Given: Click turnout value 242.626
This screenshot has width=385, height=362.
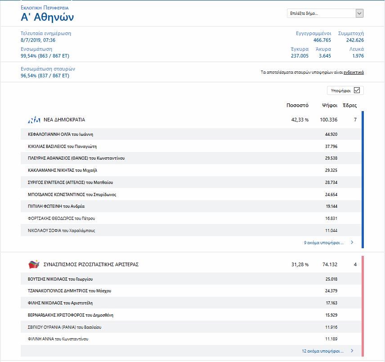Looking at the screenshot, I should click(355, 40).
